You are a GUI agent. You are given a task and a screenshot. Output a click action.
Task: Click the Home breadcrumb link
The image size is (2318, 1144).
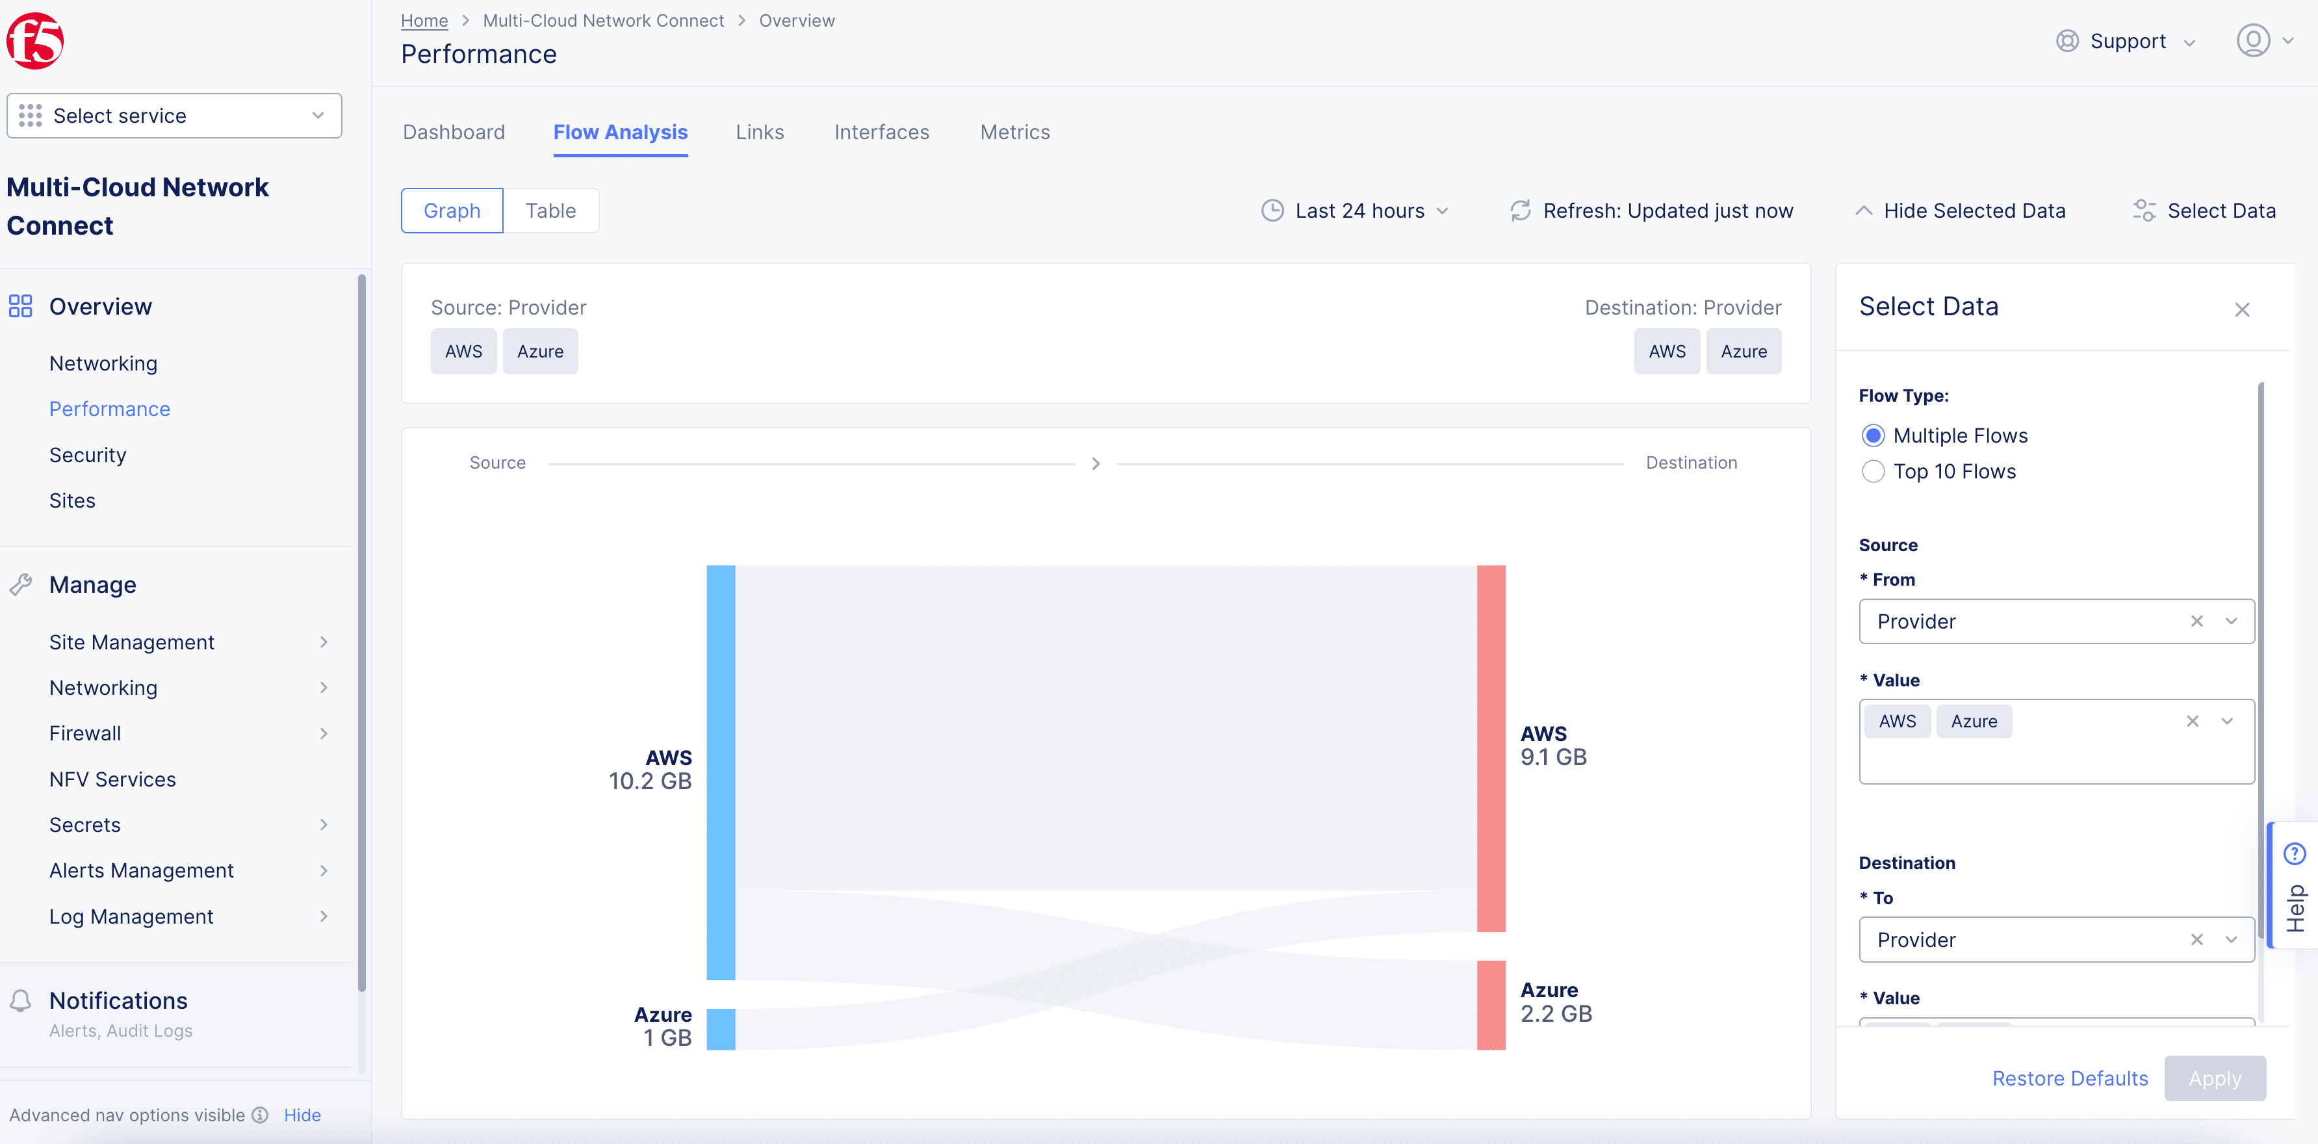pyautogui.click(x=424, y=21)
